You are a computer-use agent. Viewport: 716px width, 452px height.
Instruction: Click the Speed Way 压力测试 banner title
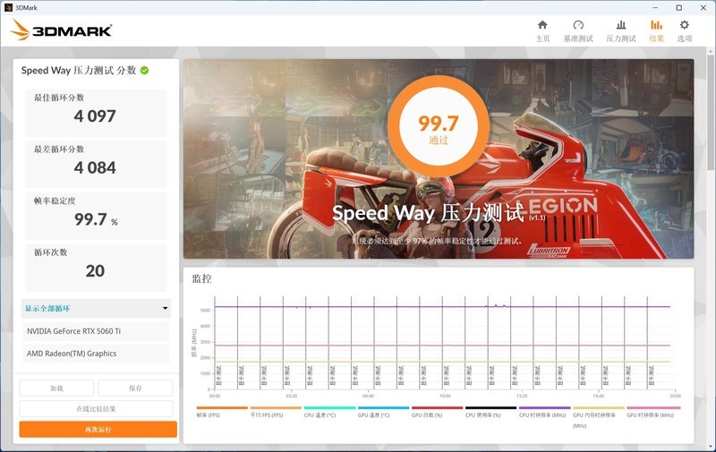(429, 213)
